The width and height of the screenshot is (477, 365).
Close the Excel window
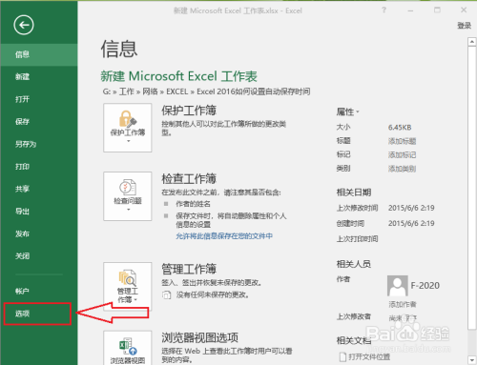(464, 10)
